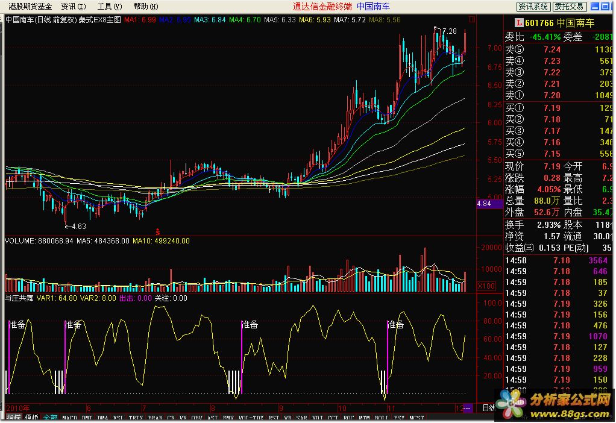
Task: Click the X100 volume scale box
Action: [486, 286]
